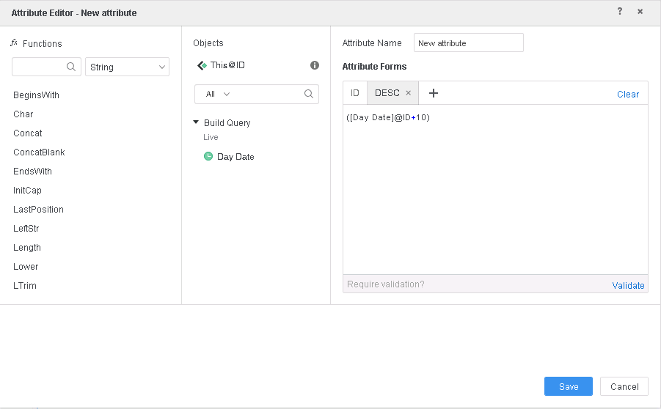The width and height of the screenshot is (661, 409).
Task: Collapse the Build Query tree node
Action: [x=197, y=122]
